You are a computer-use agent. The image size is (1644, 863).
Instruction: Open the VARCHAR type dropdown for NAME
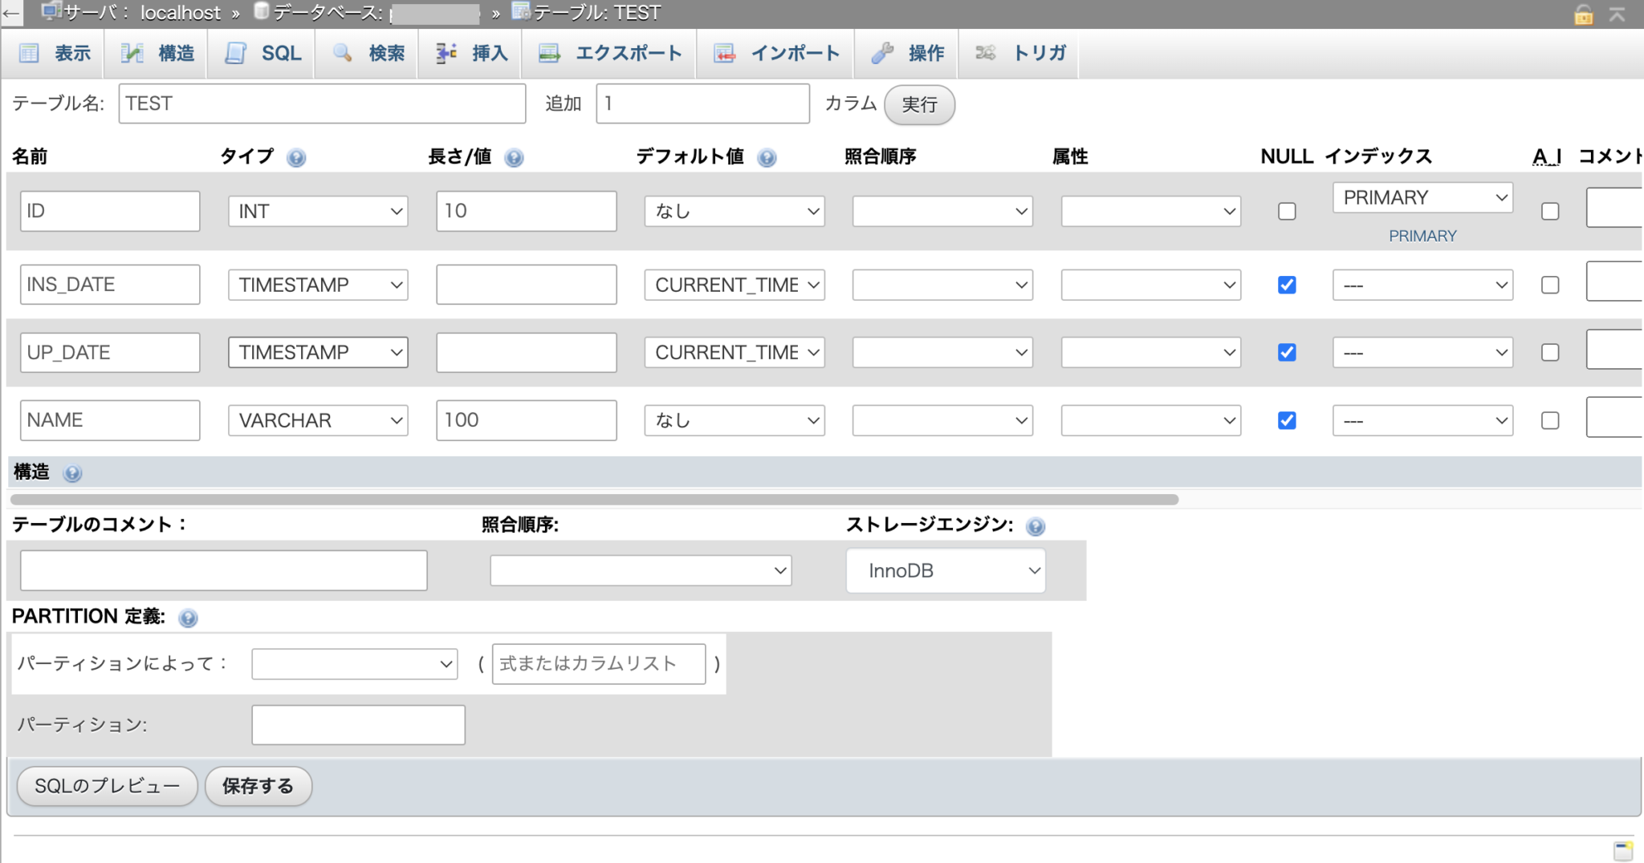pyautogui.click(x=318, y=419)
